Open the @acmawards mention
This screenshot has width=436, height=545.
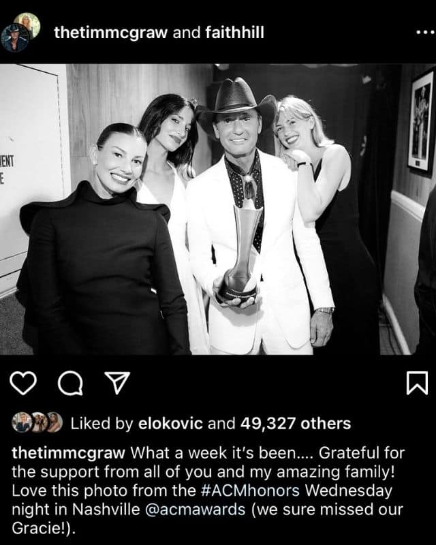195,509
